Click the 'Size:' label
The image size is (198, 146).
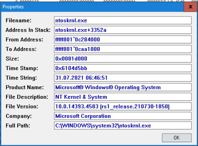pos(12,59)
